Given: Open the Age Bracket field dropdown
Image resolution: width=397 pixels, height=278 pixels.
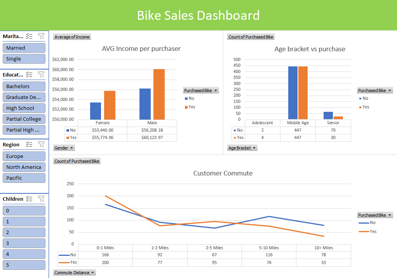Looking at the screenshot, I should [242, 148].
